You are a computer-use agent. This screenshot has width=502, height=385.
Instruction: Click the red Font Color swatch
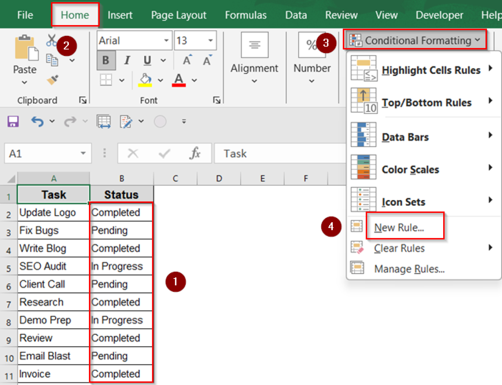pyautogui.click(x=178, y=84)
